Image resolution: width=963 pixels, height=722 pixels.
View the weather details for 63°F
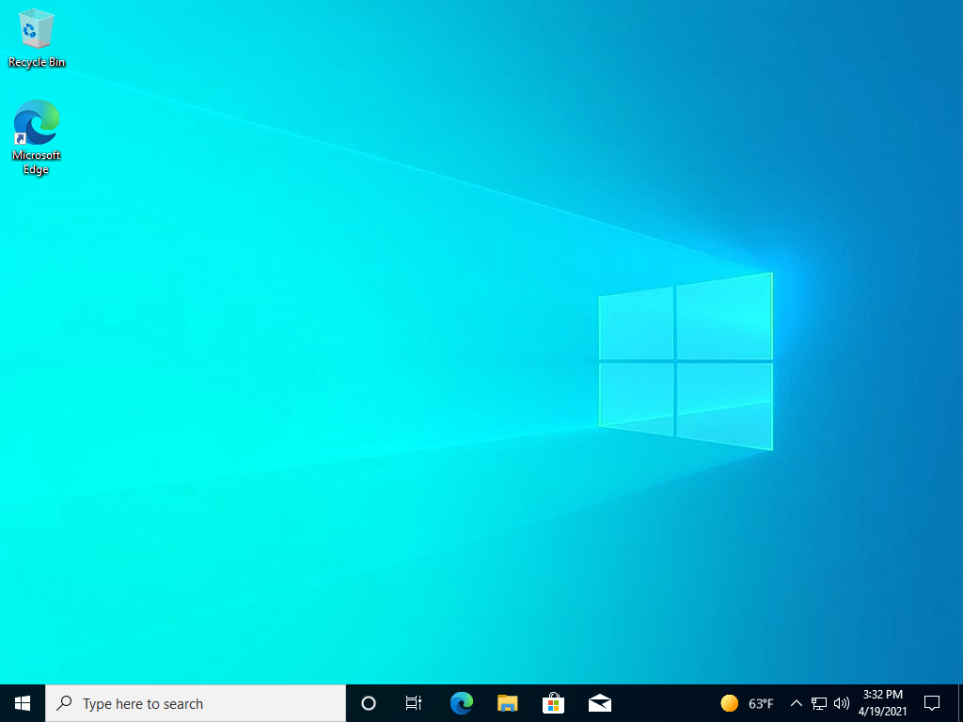coord(746,702)
